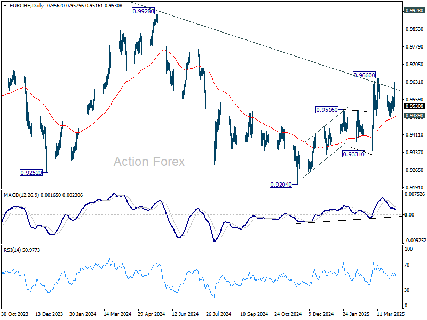Click the MACD(12,26,9) indicator label
Screen dimensions: 427x320
(21, 195)
